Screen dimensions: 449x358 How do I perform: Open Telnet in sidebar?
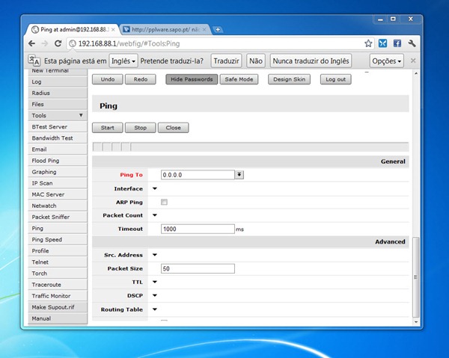(58, 262)
